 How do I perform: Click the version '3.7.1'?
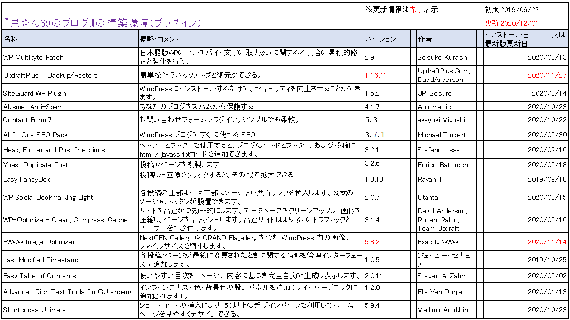click(375, 135)
